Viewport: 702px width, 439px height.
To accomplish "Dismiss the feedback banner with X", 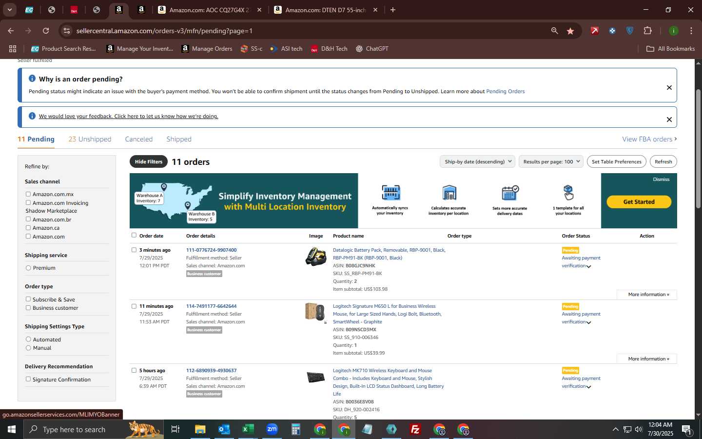I will point(669,120).
